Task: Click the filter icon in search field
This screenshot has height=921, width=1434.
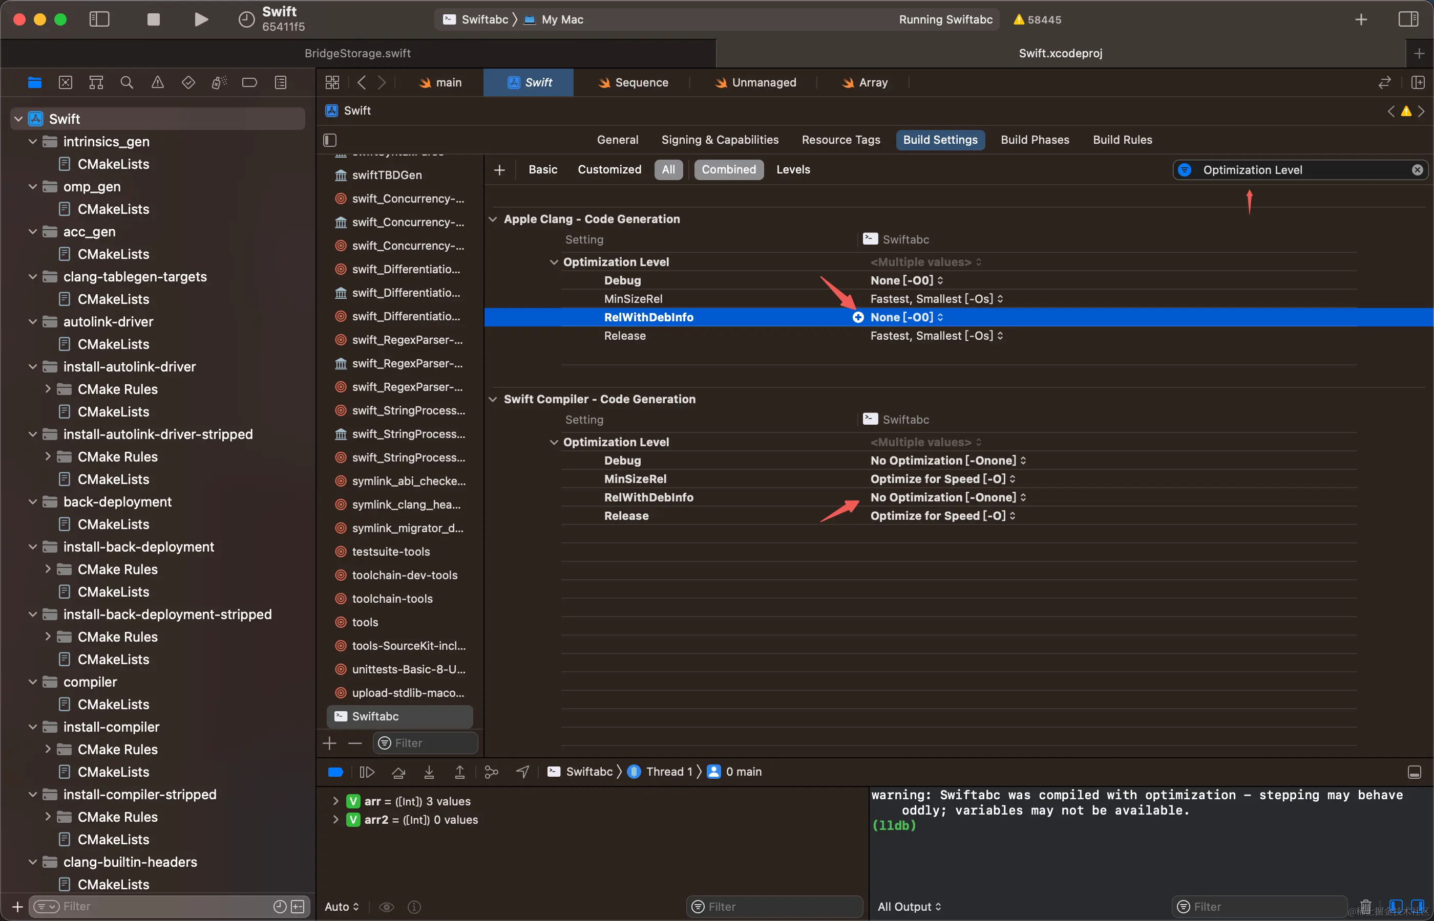Action: click(x=1184, y=170)
